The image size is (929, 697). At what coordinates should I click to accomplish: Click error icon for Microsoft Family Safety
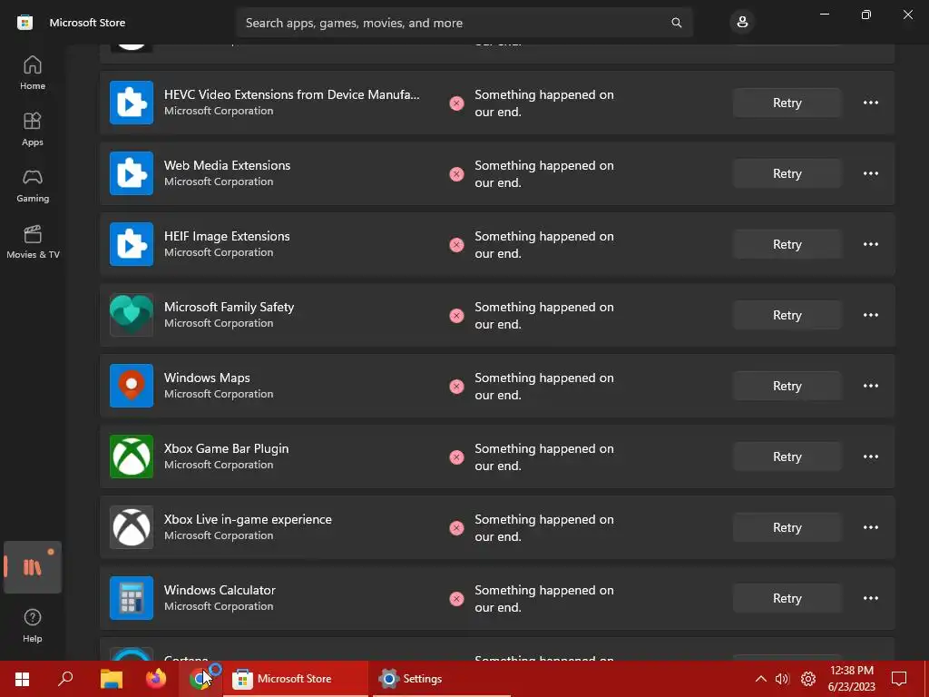coord(456,315)
